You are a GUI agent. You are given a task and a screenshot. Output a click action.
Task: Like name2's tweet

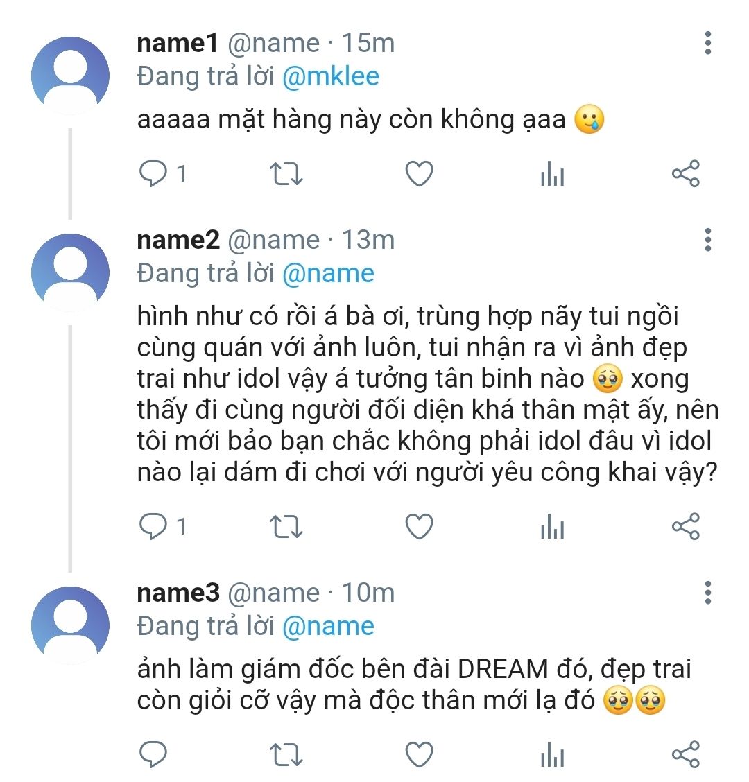pyautogui.click(x=419, y=527)
